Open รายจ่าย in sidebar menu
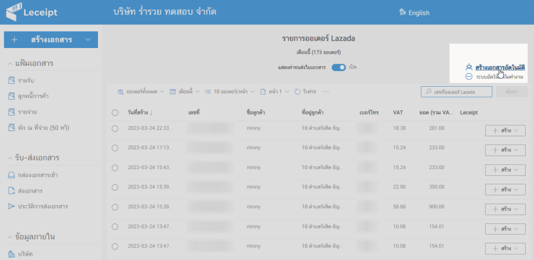The image size is (534, 260). pos(28,112)
